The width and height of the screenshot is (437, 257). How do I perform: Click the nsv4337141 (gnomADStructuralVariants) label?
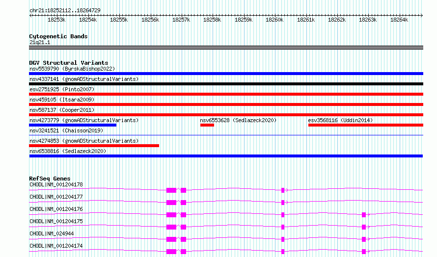[84, 79]
